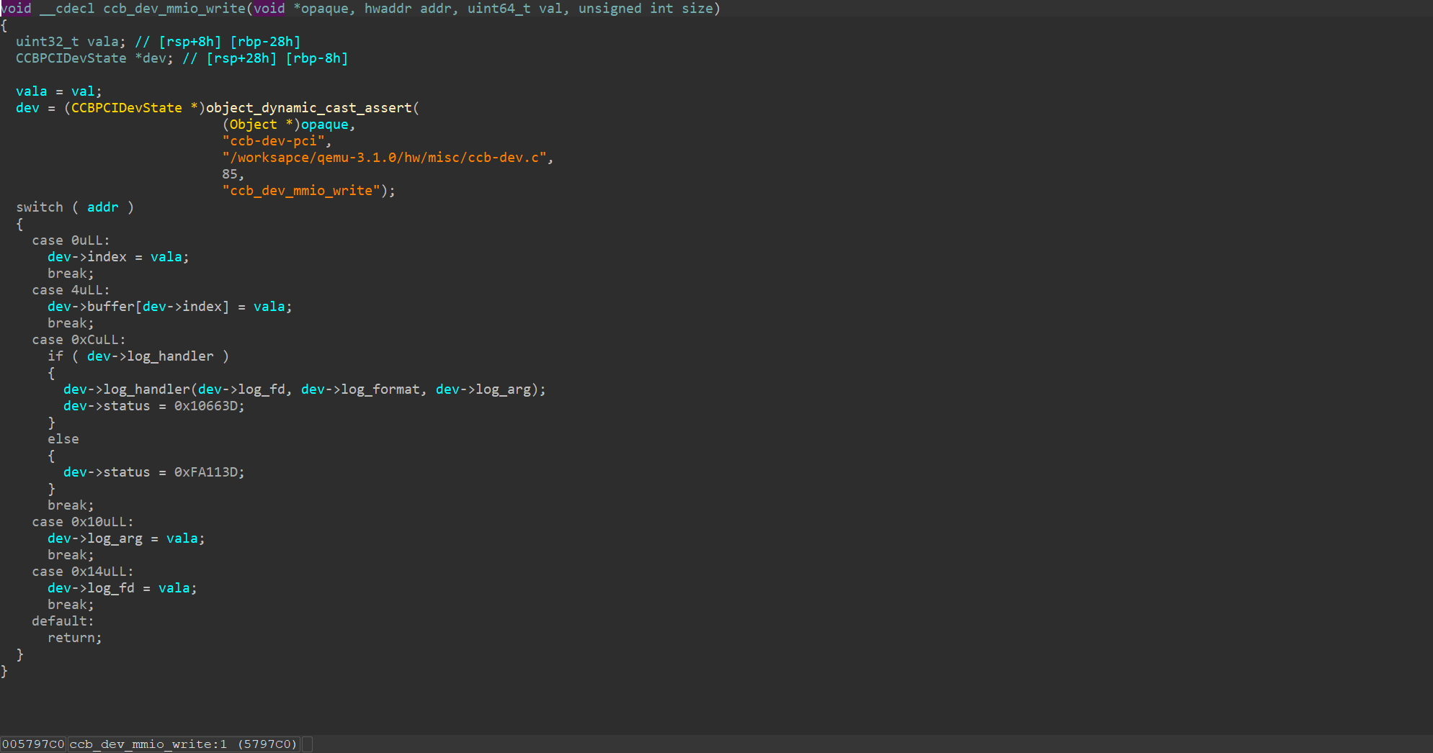Click the 005797C0 address in status bar
This screenshot has width=1433, height=753.
point(33,744)
